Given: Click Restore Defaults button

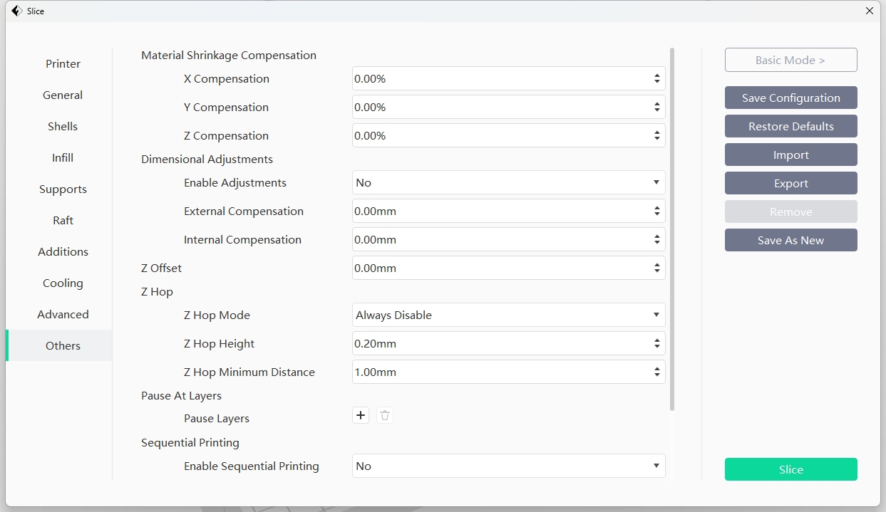Looking at the screenshot, I should point(790,127).
